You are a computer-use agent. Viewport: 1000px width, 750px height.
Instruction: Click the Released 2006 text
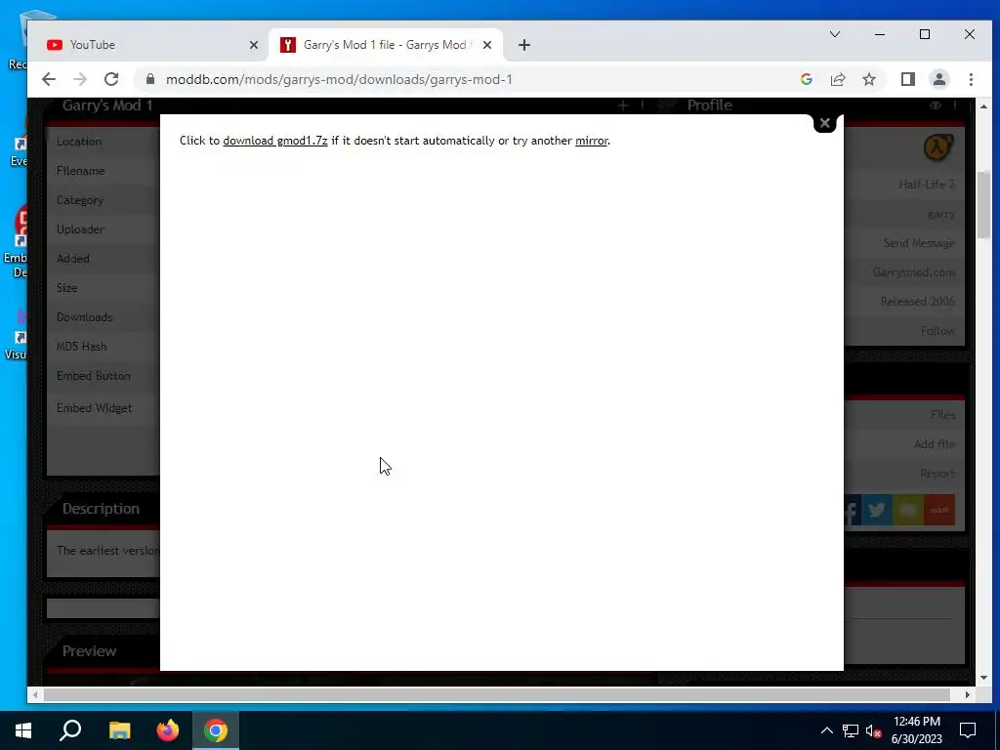[x=918, y=302]
